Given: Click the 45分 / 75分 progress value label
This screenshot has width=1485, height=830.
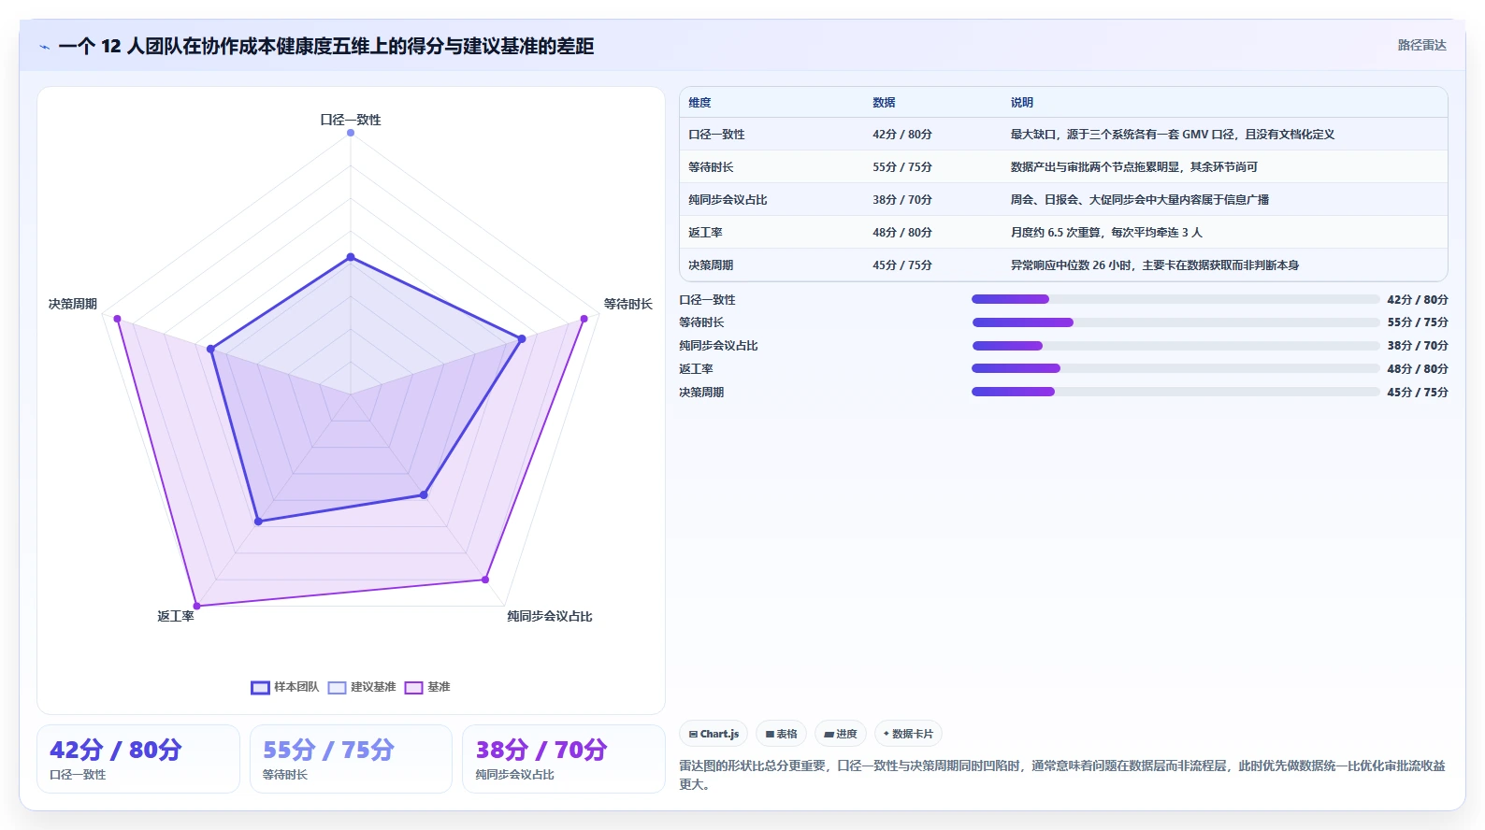Looking at the screenshot, I should coord(1418,393).
